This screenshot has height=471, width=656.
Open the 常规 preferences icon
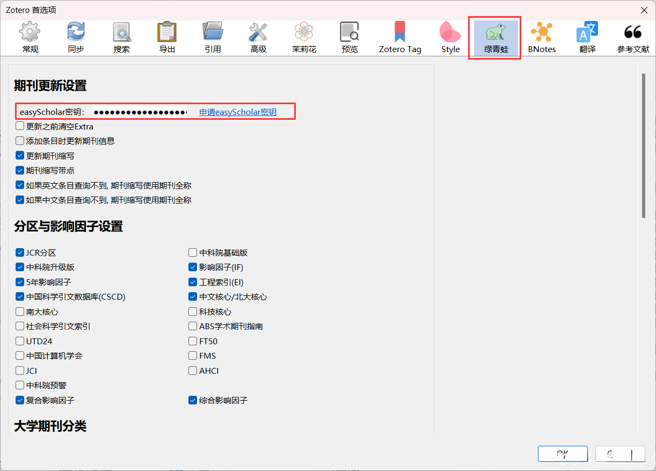pyautogui.click(x=30, y=37)
